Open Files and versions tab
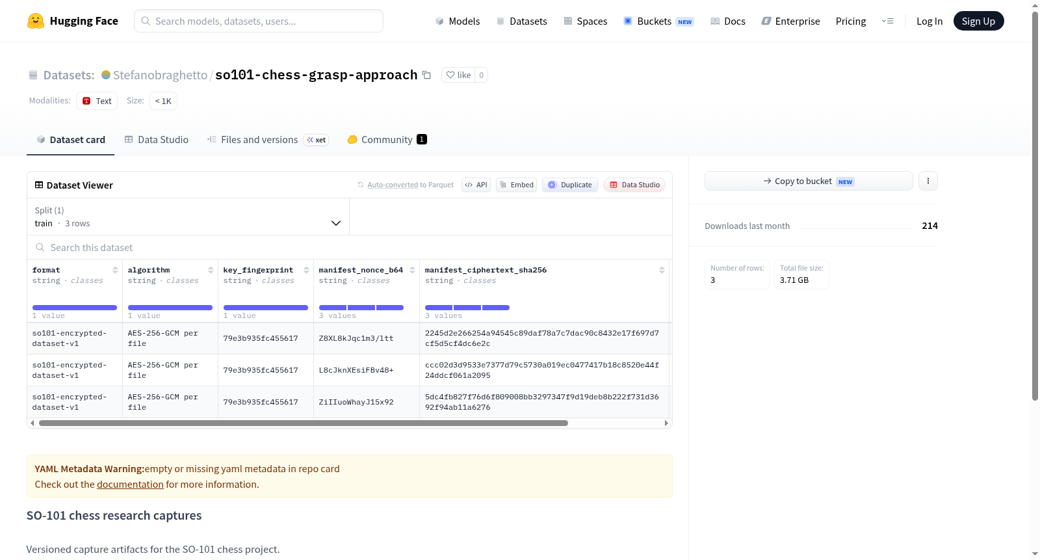Screen dimensions: 1040x560 (267, 139)
